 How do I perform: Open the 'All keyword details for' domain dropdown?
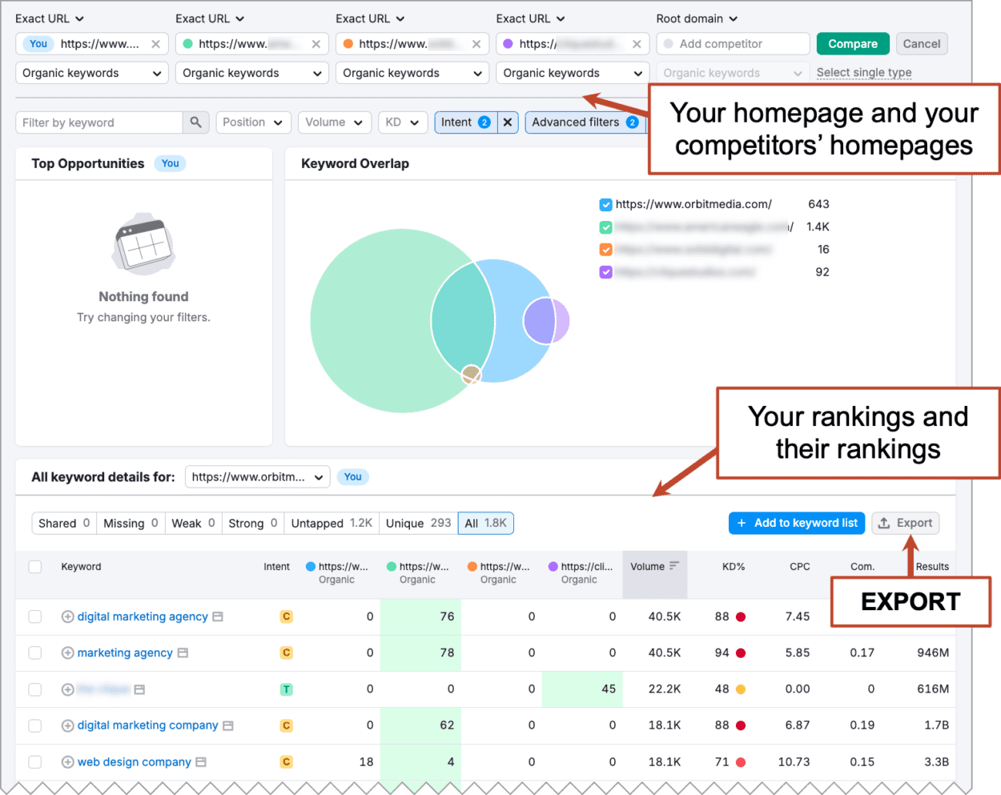coord(257,477)
